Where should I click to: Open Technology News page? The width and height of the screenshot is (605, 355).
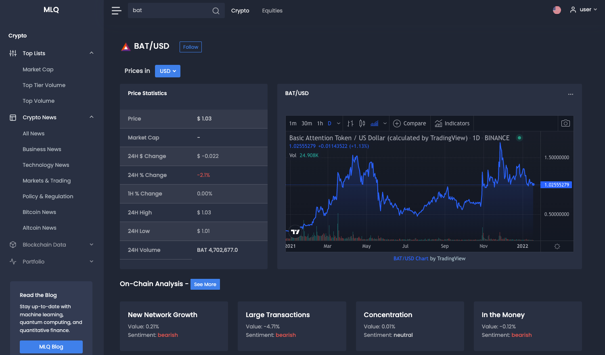(46, 165)
